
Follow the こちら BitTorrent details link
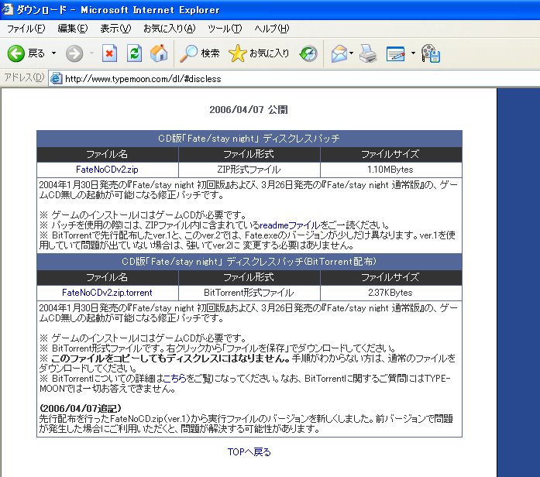[x=174, y=379]
